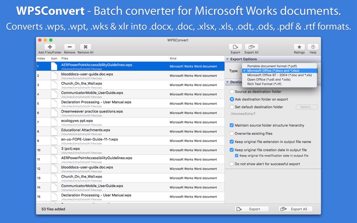Choose Microsoft Office 97 - 2004 option
This screenshot has height=223, width=357.
279,75
